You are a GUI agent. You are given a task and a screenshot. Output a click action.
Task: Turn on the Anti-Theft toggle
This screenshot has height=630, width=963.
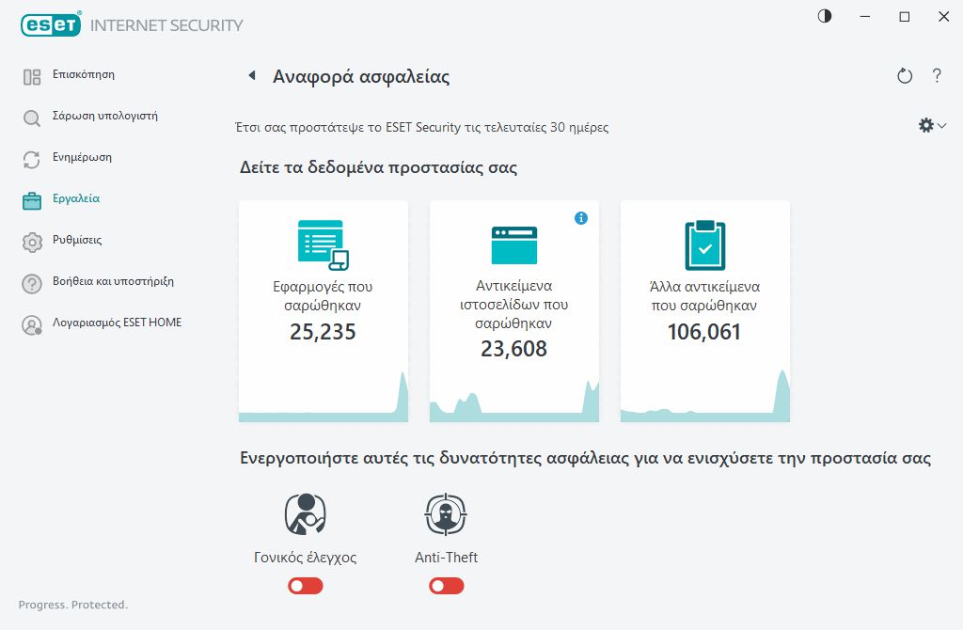[447, 586]
